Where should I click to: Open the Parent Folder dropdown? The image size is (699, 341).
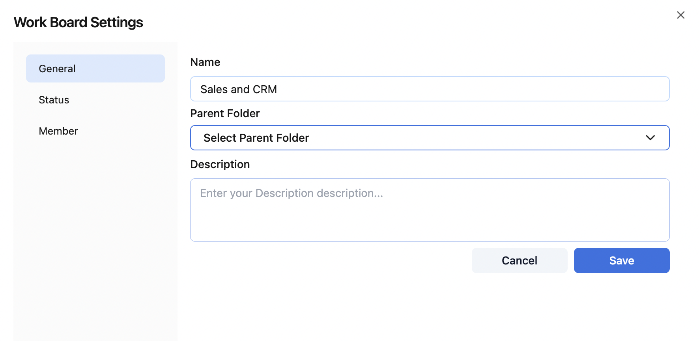click(x=430, y=138)
